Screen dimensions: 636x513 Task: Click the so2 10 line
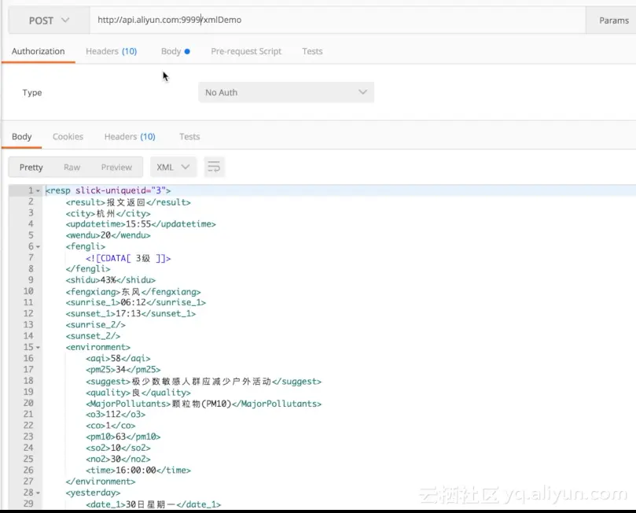click(118, 448)
